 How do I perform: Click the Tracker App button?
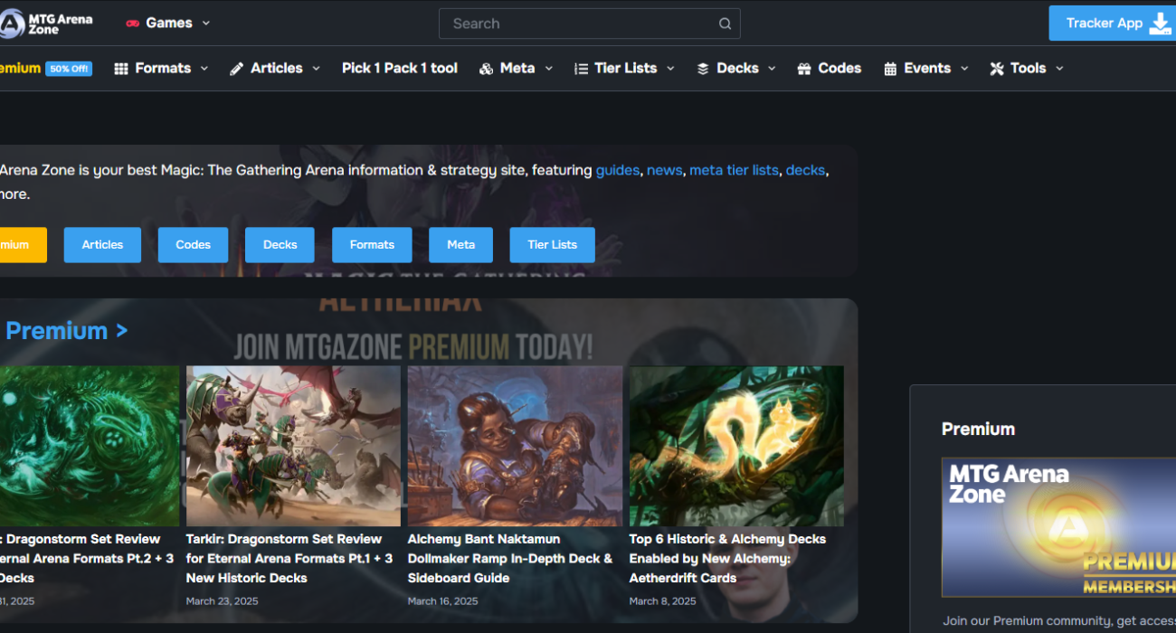coord(1113,24)
